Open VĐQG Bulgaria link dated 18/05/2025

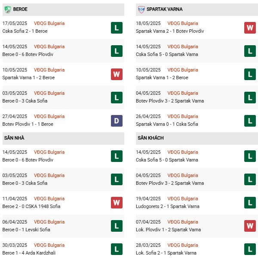point(183,23)
